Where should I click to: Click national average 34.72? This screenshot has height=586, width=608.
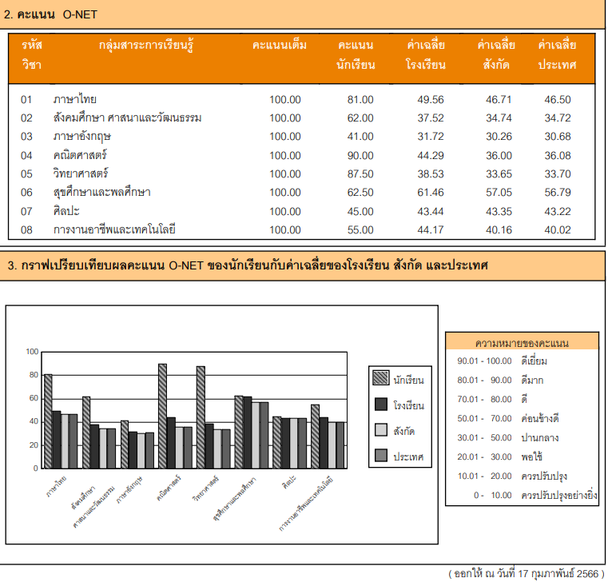tap(558, 118)
